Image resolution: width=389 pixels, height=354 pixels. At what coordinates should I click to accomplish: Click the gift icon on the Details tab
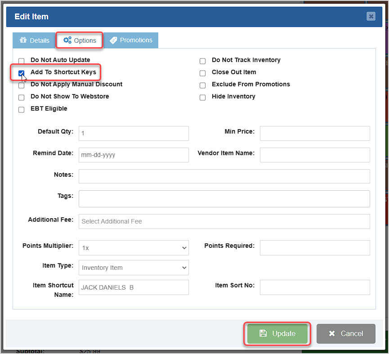(x=22, y=40)
